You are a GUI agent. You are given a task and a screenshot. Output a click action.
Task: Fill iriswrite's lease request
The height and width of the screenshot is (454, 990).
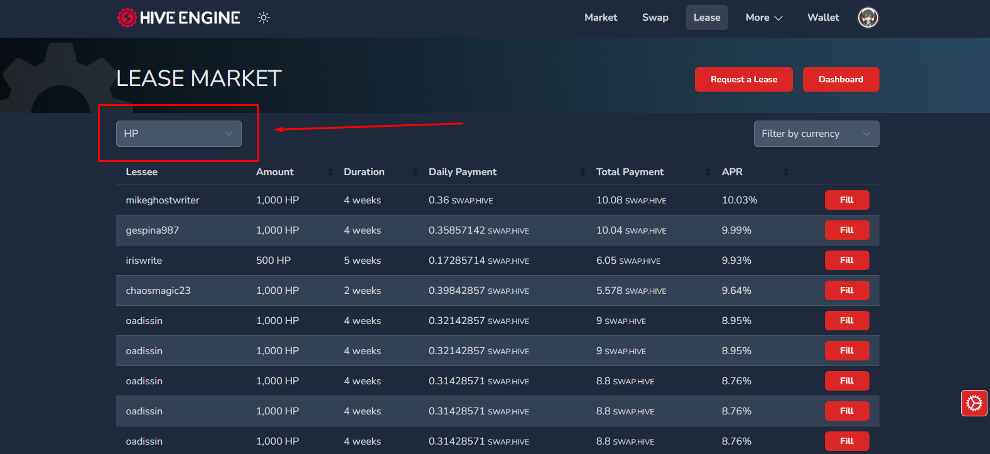[847, 261]
